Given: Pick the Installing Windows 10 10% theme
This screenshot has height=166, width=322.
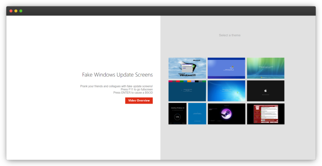Looking at the screenshot, I should coord(177,114).
